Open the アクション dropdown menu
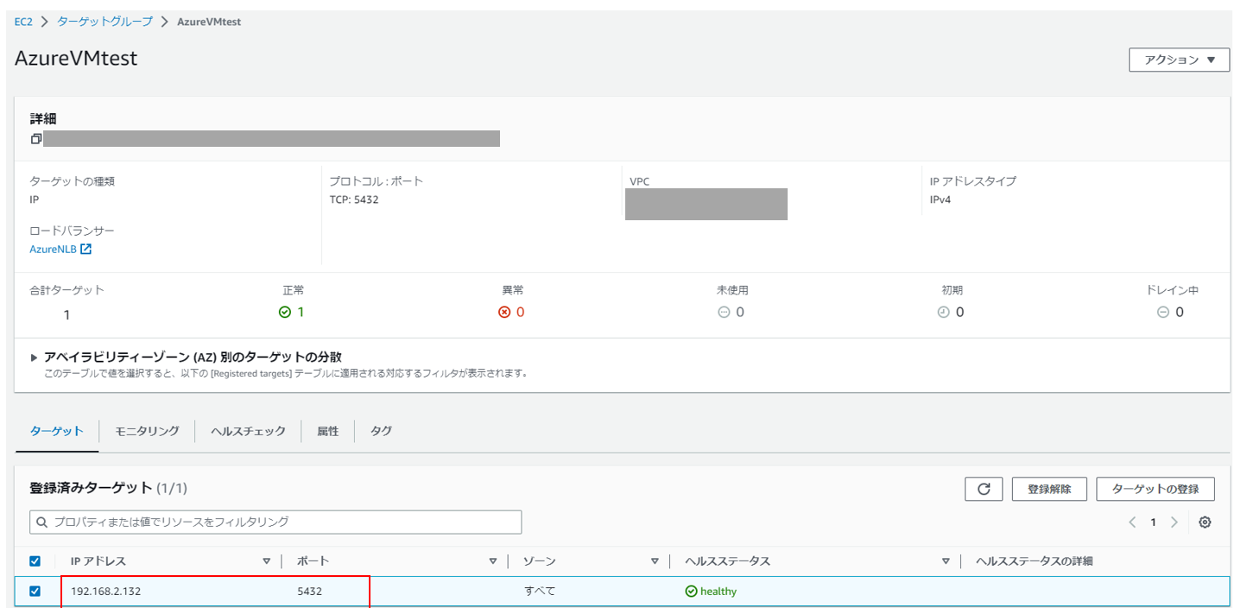 tap(1179, 60)
